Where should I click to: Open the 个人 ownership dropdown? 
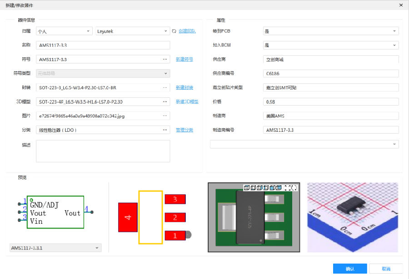point(64,31)
